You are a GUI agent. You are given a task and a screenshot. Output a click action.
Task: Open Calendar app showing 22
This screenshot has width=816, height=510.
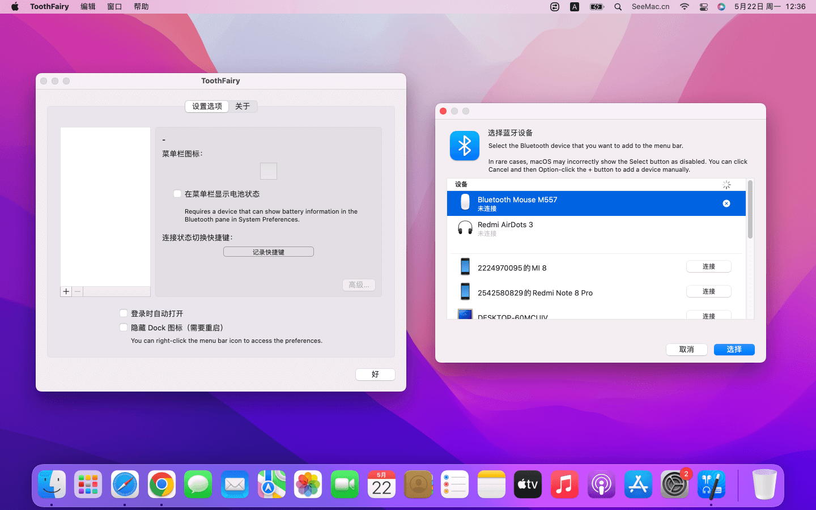coord(381,484)
